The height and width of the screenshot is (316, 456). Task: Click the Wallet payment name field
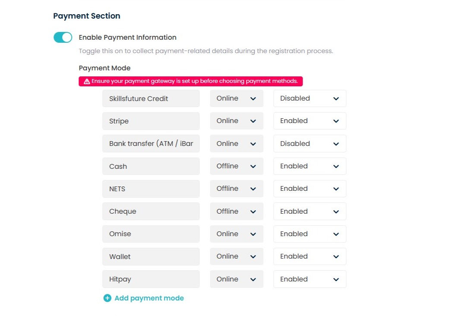point(151,256)
